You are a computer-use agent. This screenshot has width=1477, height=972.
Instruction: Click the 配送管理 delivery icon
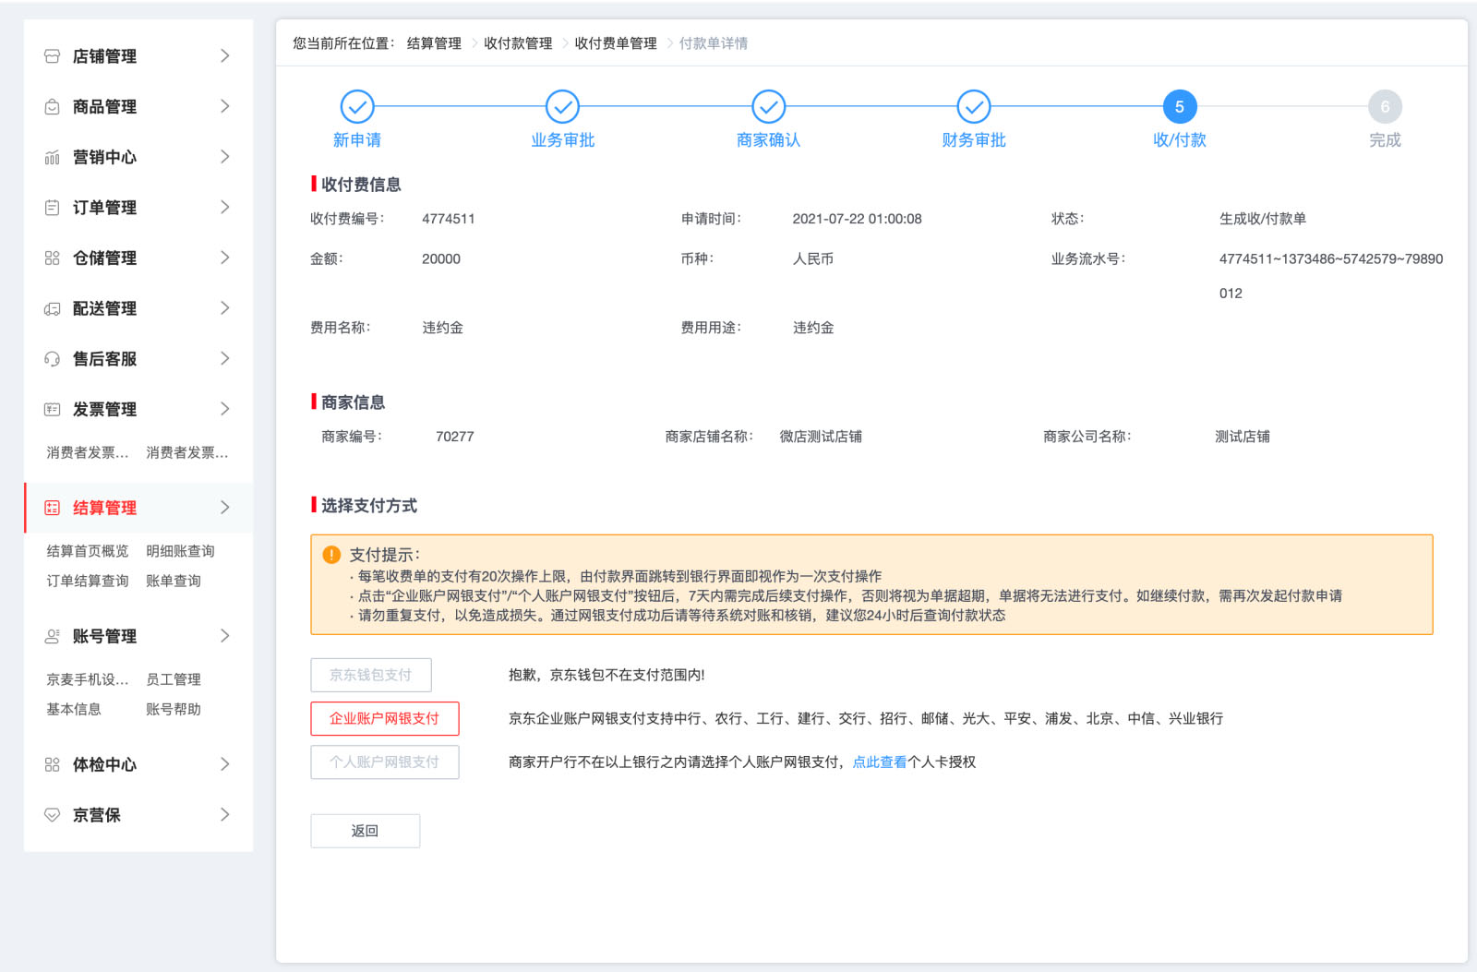52,308
